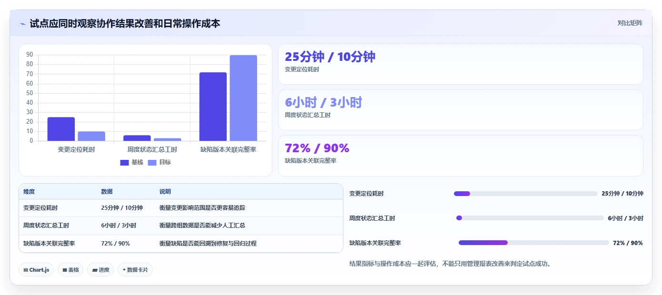The width and height of the screenshot is (662, 295).
Task: Click the 周度状态汇总工时 table row label
Action: pos(46,226)
